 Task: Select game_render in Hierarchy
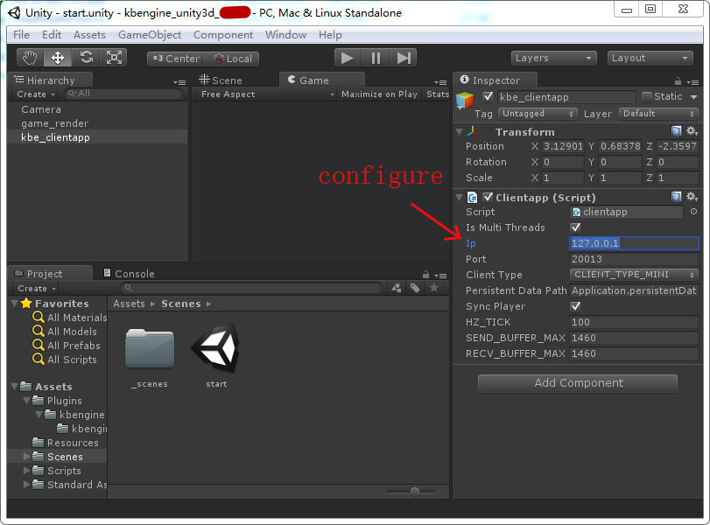pyautogui.click(x=55, y=123)
